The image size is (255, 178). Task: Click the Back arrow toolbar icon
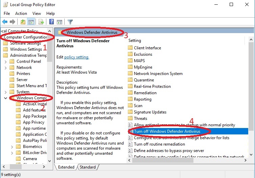click(x=5, y=22)
